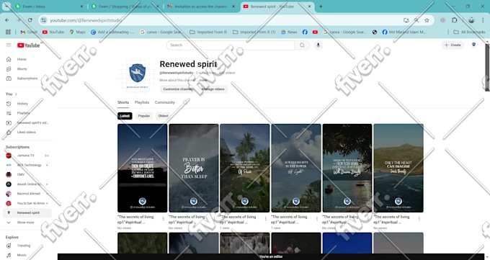This screenshot has width=490, height=260.
Task: Open the Chrome extensions puzzle icon
Action: 455,20
